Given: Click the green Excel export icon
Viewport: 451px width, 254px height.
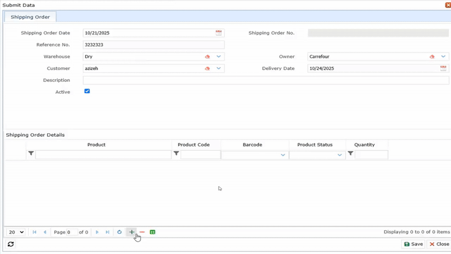Looking at the screenshot, I should coord(153,232).
